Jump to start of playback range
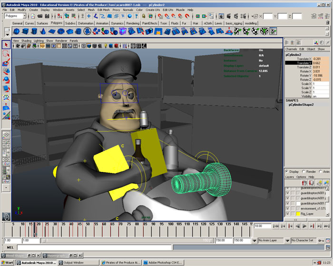The width and height of the screenshot is (333, 266). (x=275, y=226)
